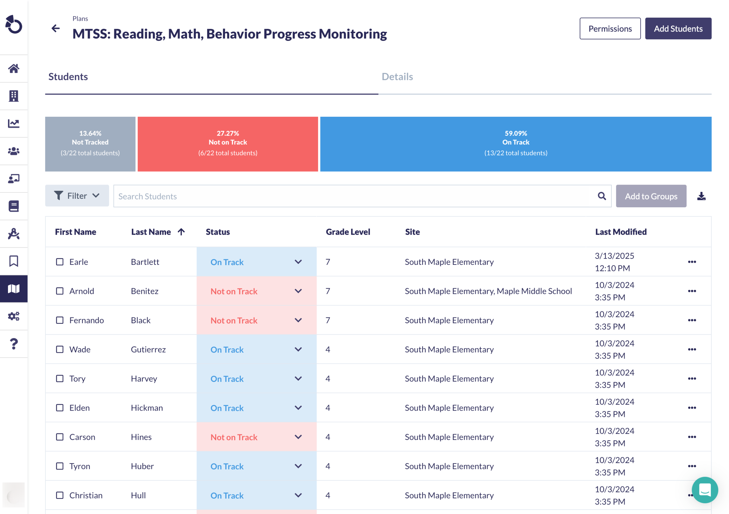Open the chat support bubble
The width and height of the screenshot is (729, 514).
click(705, 490)
